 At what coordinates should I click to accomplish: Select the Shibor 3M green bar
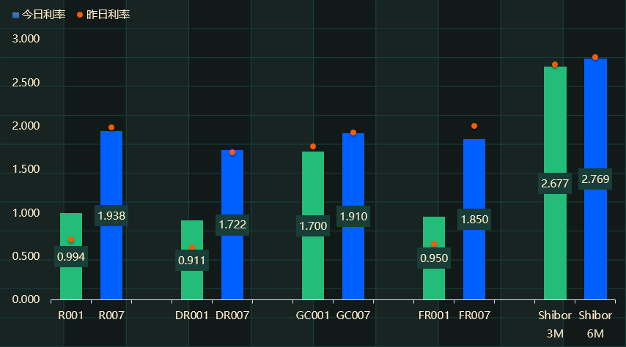[x=555, y=183]
